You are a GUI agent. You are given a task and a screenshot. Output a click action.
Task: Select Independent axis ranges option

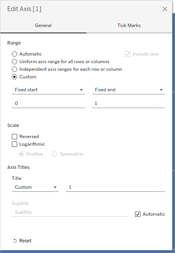point(14,69)
